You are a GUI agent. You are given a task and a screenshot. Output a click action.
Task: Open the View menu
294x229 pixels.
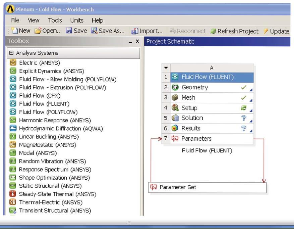click(34, 20)
